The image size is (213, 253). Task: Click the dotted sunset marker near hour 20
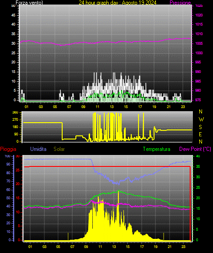point(164,237)
